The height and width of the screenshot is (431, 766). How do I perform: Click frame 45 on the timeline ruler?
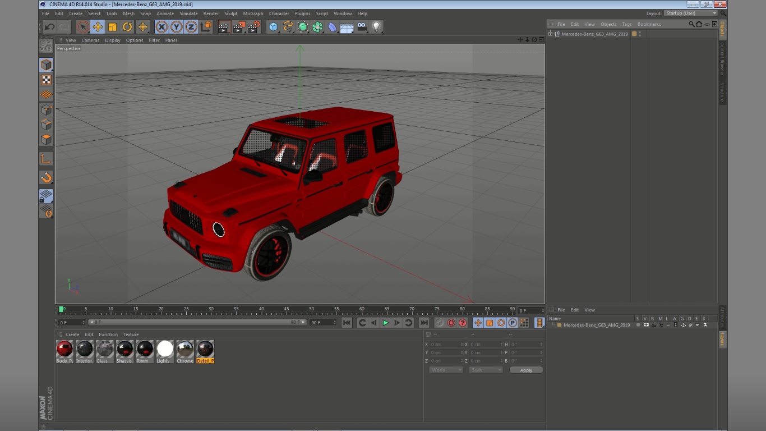tap(287, 310)
